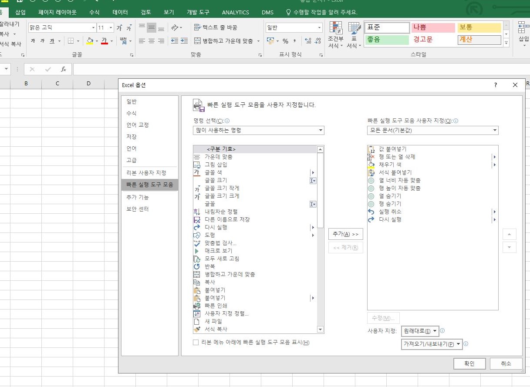Select the highlighted middle vertical alignment icon

[152, 27]
